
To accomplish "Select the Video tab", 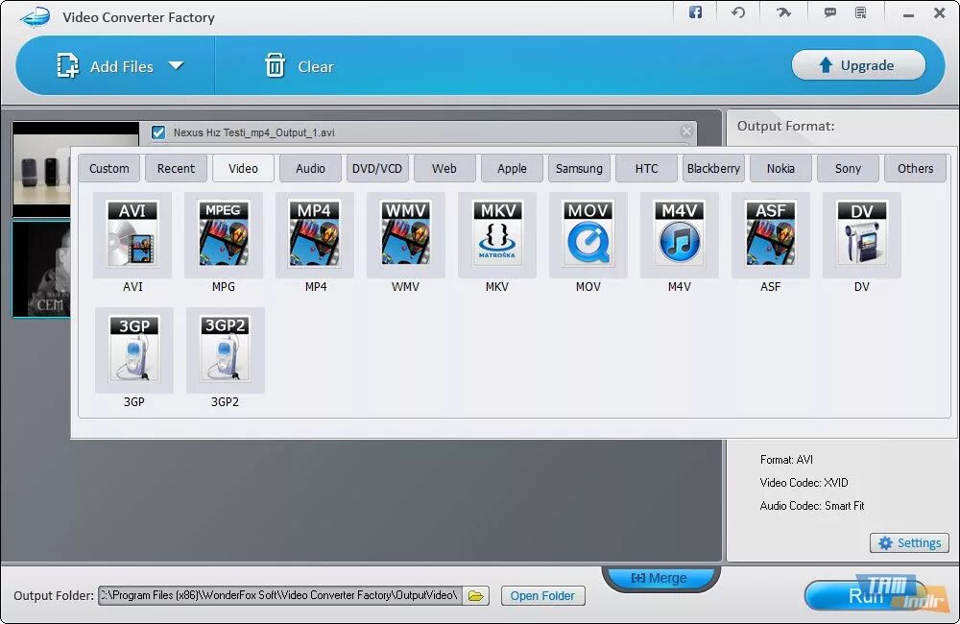I will pos(243,168).
